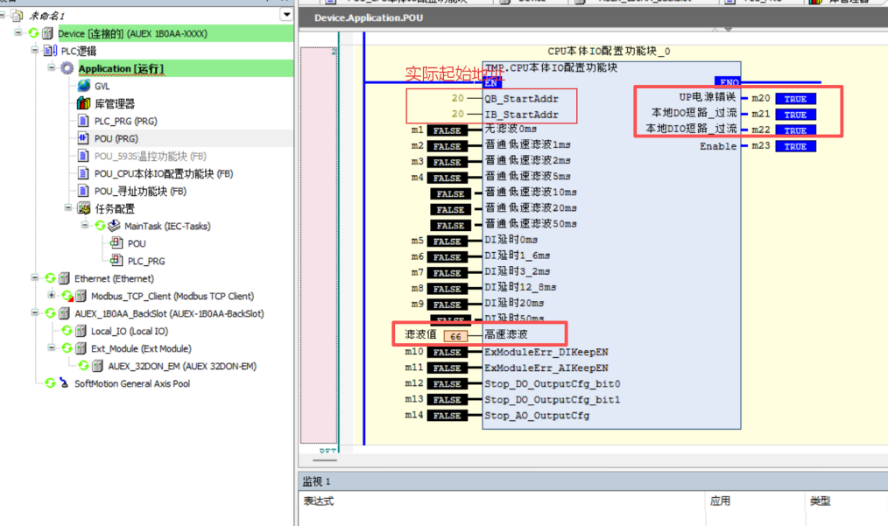
Task: Toggle the FALSE value for 普通低速滤波20ms
Action: 451,210
